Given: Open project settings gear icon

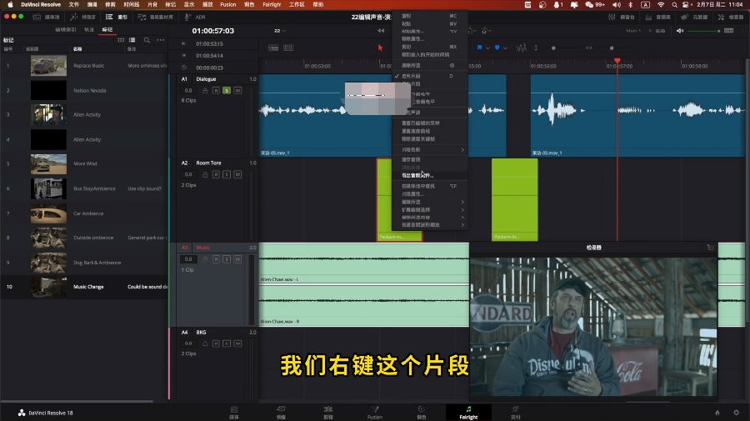Looking at the screenshot, I should [736, 413].
